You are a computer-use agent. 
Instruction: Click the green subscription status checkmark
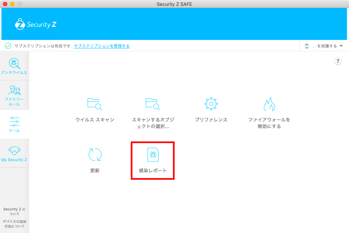point(8,46)
